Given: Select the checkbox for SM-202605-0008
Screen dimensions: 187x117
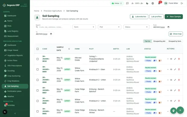Looking at the screenshot, I should (x=38, y=80).
